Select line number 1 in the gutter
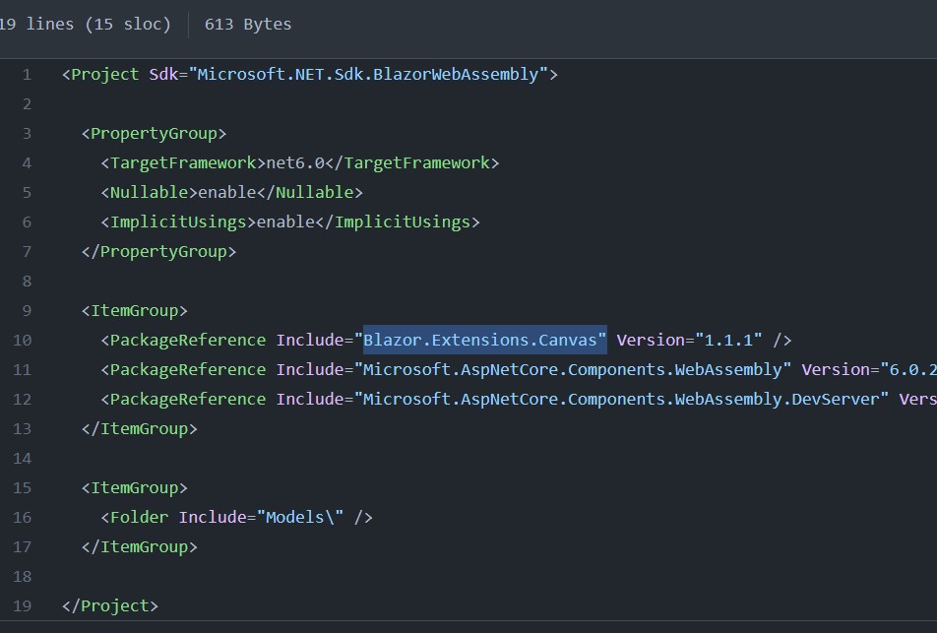 pyautogui.click(x=27, y=75)
